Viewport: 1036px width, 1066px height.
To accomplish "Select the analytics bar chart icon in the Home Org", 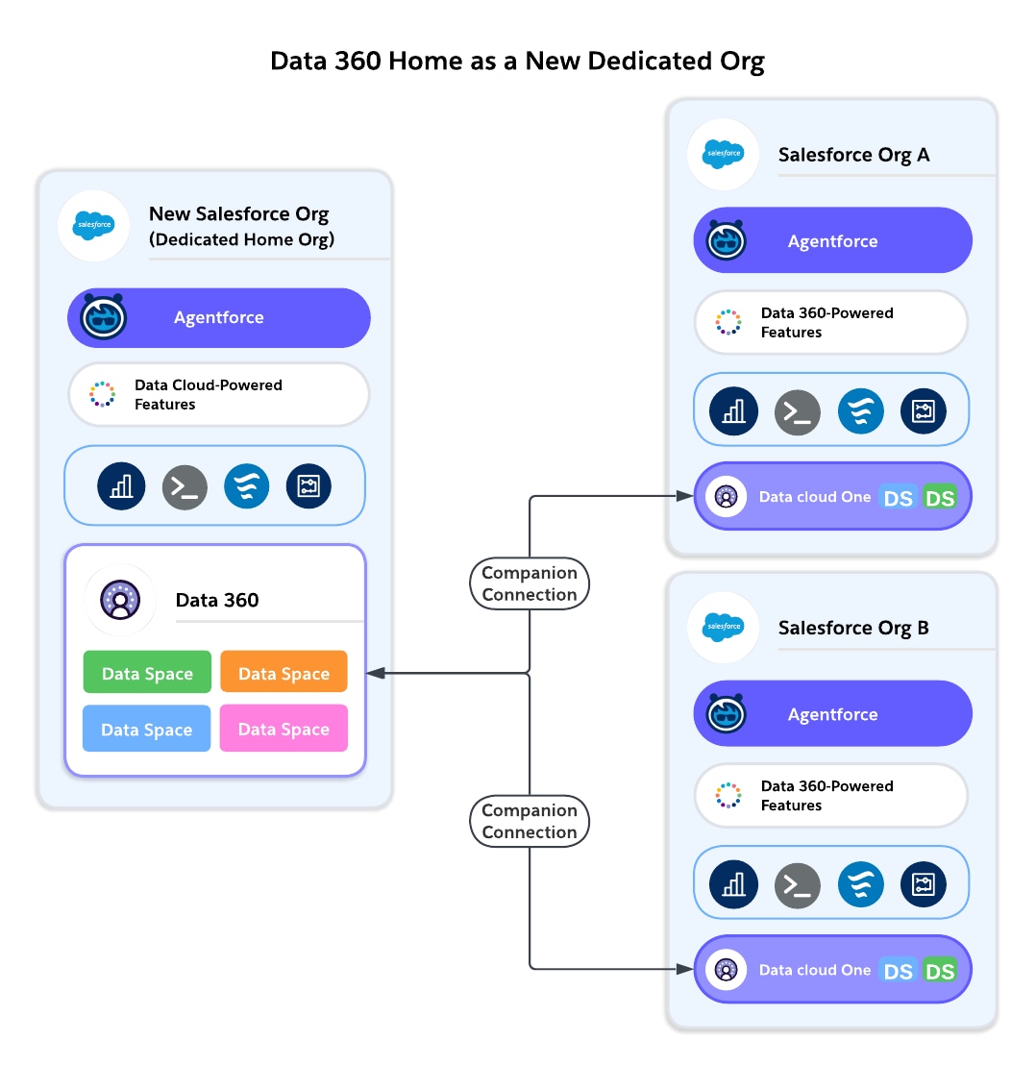I will pyautogui.click(x=120, y=486).
